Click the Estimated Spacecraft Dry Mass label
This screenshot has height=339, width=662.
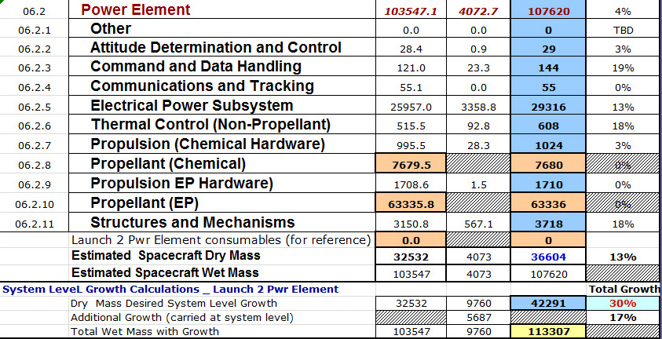click(166, 256)
